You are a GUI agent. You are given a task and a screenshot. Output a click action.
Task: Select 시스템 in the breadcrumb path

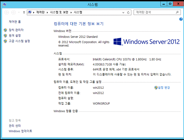point(78,12)
